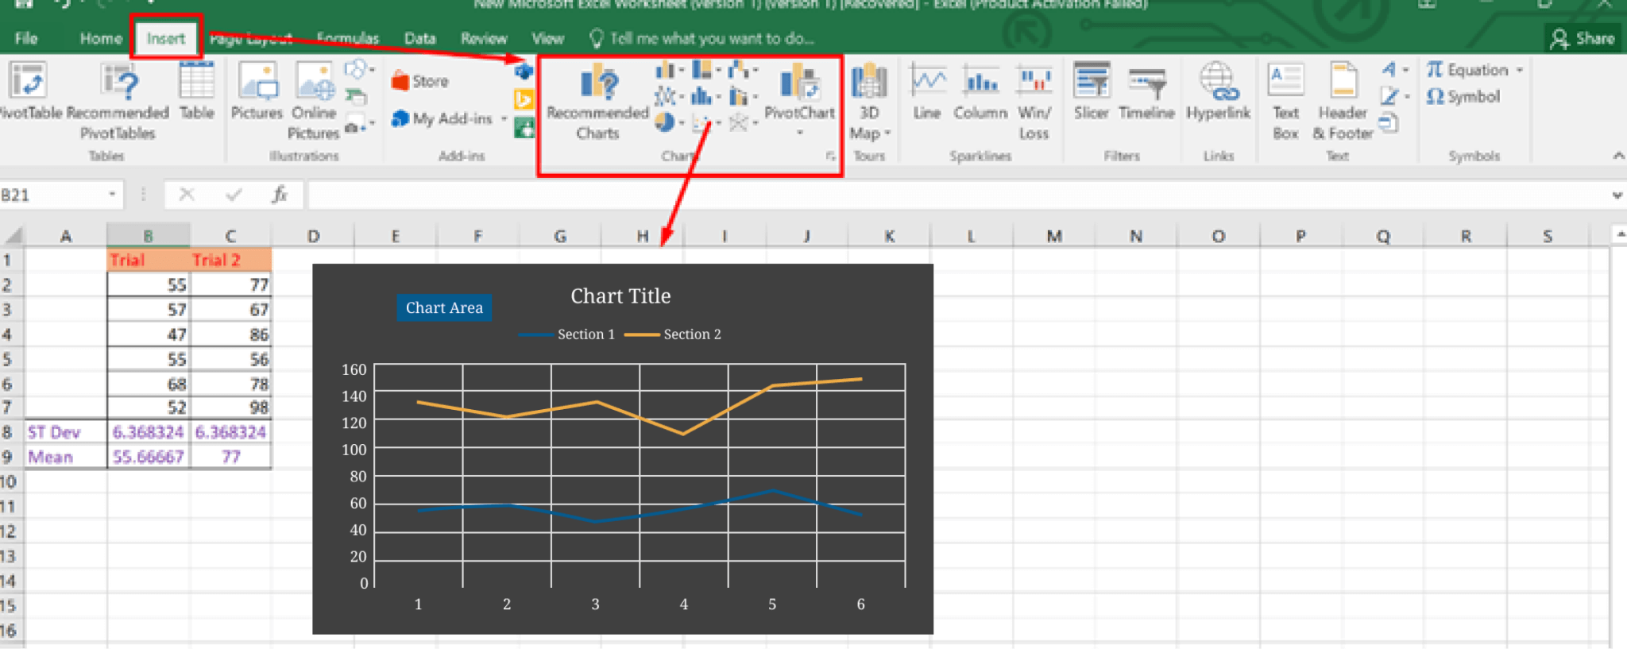Click the Section 1 legend entry
The image size is (1627, 649).
[x=566, y=334]
